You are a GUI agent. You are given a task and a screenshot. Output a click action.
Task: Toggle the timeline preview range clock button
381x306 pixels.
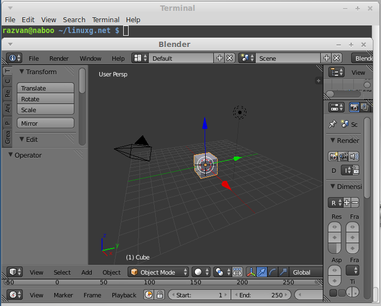tap(149, 295)
